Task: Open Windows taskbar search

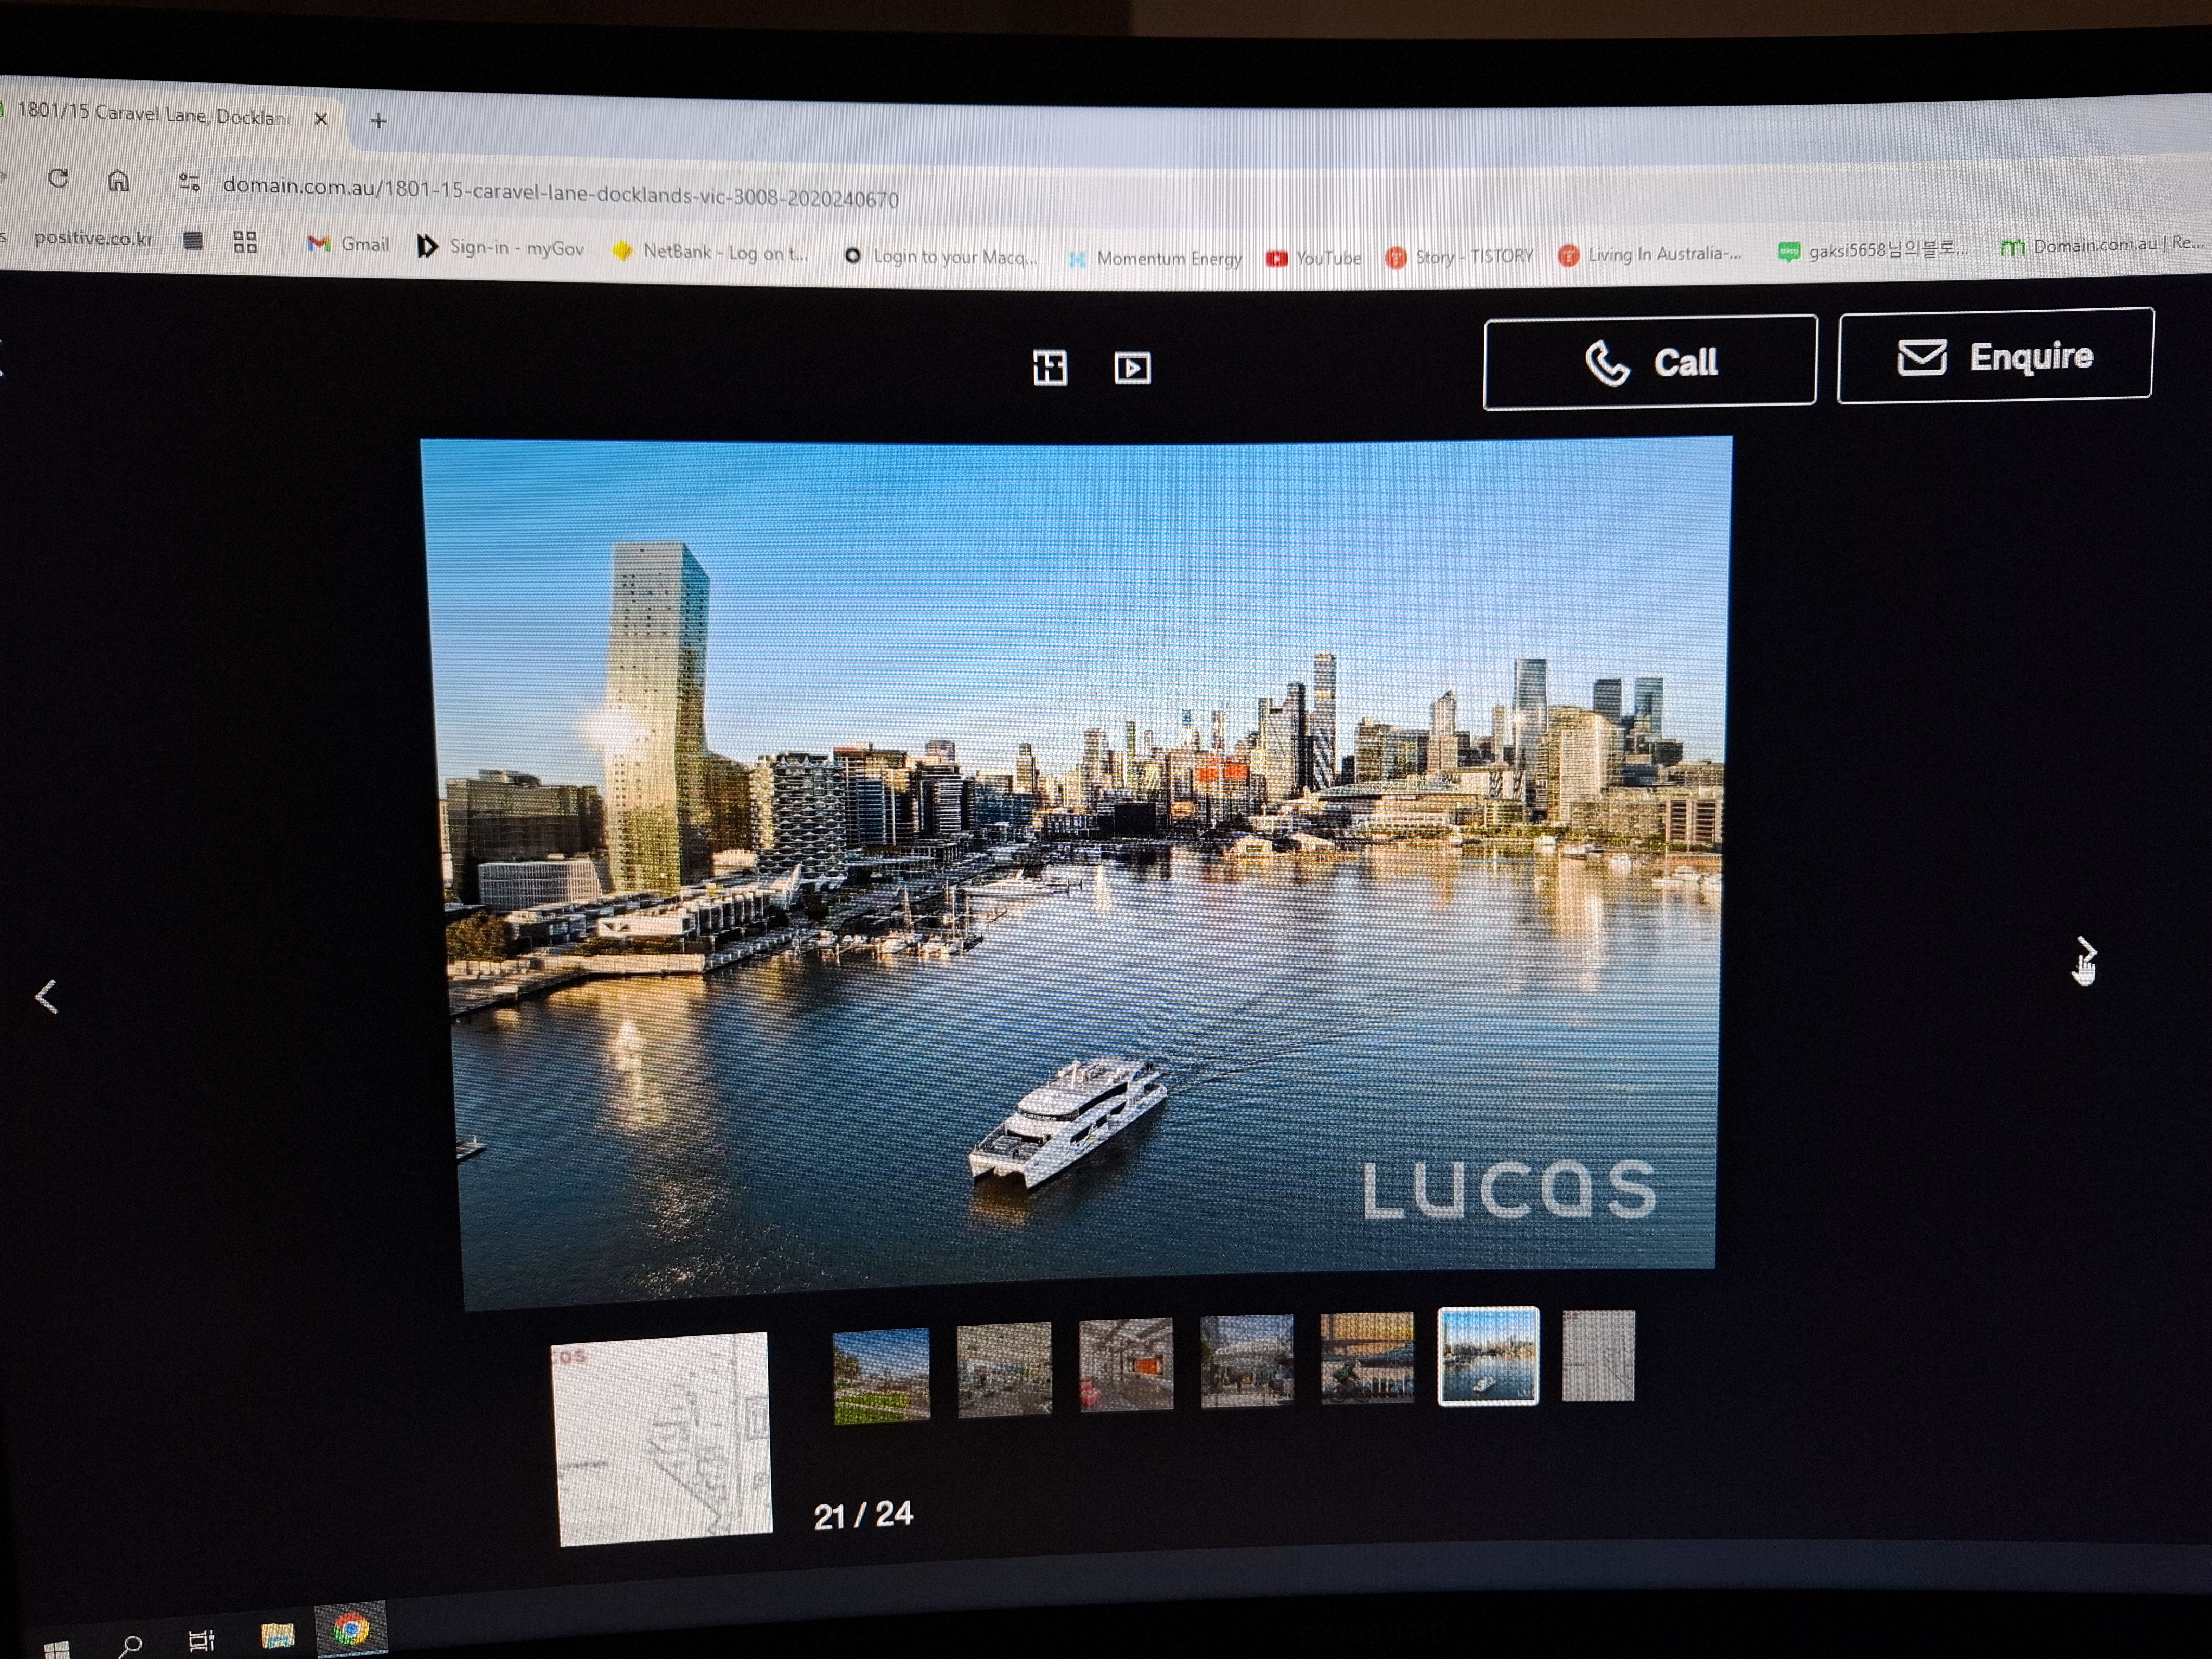Action: point(131,1643)
